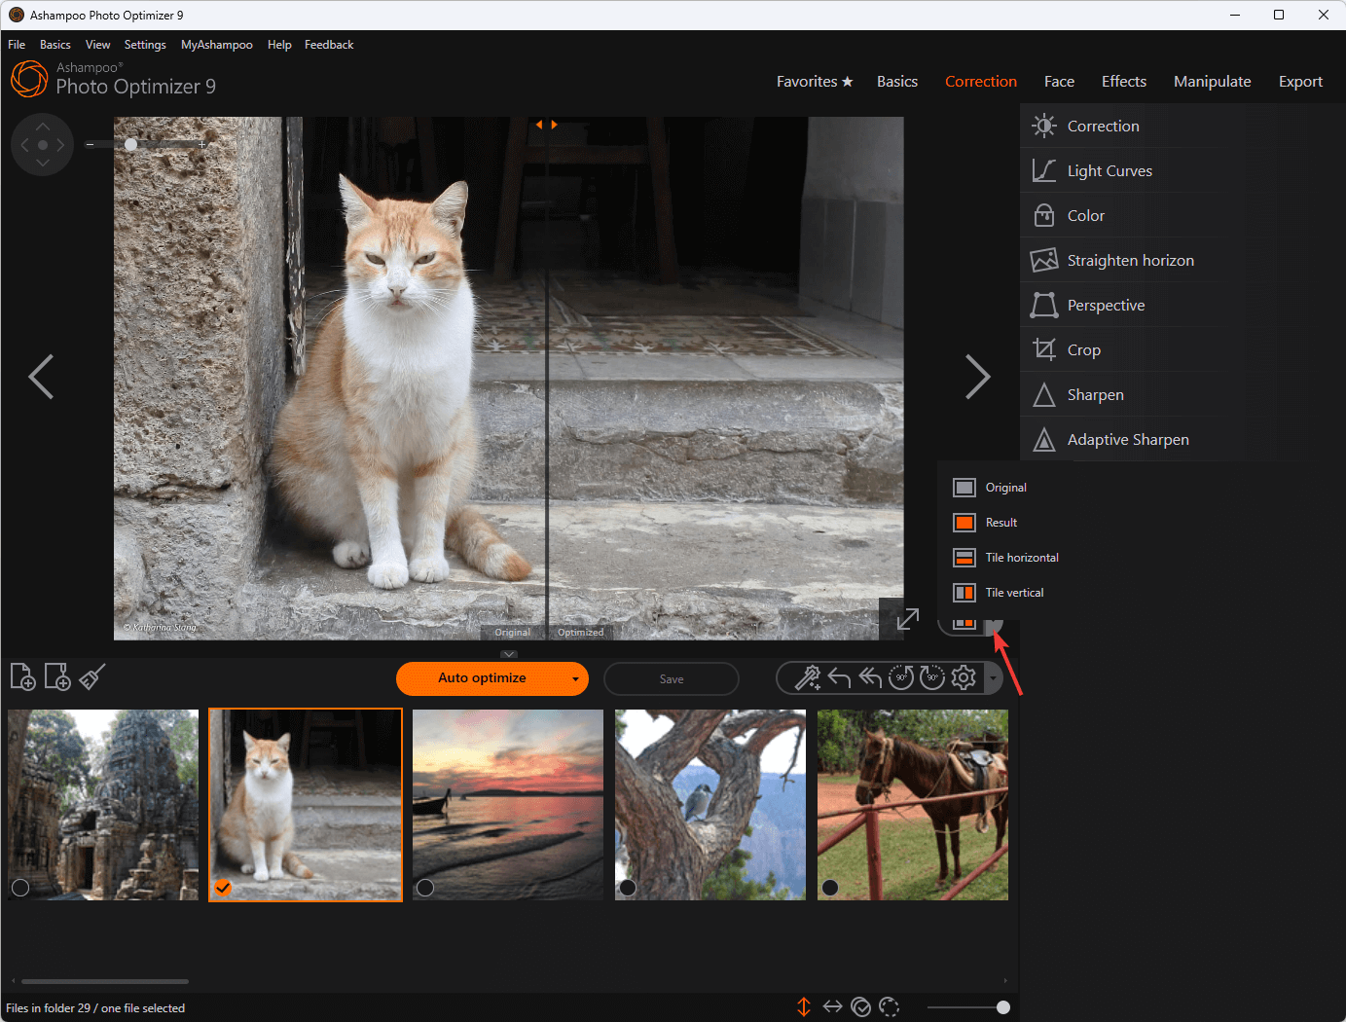The width and height of the screenshot is (1346, 1022).
Task: Select the horse photo thumbnail
Action: [x=912, y=804]
